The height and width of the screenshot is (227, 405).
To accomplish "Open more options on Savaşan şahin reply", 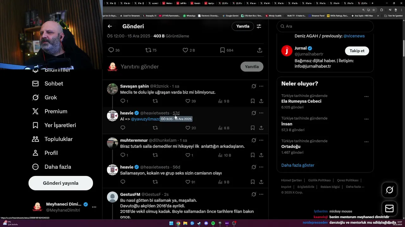I will click(261, 86).
